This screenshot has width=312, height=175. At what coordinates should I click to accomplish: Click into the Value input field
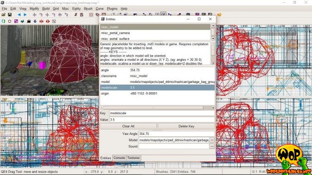(x=162, y=120)
